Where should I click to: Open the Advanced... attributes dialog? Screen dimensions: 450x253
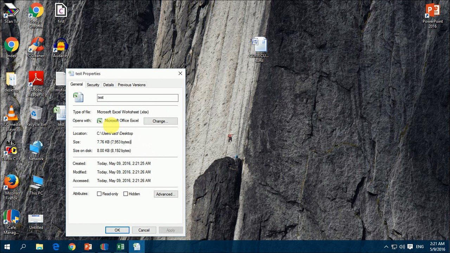click(x=166, y=194)
